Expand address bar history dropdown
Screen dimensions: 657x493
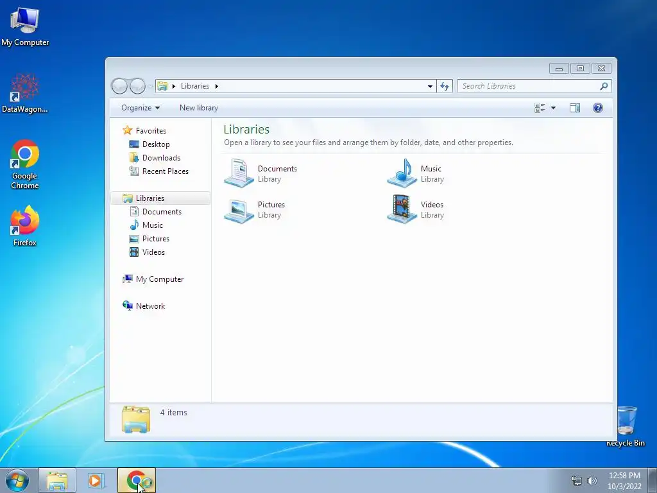(x=430, y=87)
